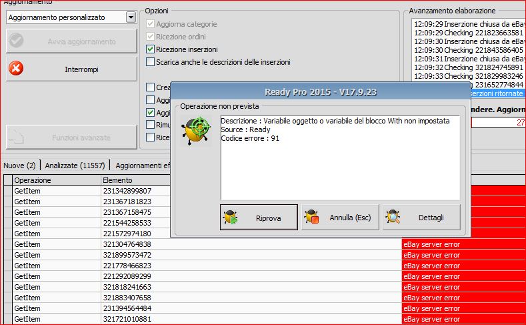Image resolution: width=526 pixels, height=325 pixels.
Task: Toggle the Aggiorna categorie checkbox
Action: [x=150, y=24]
